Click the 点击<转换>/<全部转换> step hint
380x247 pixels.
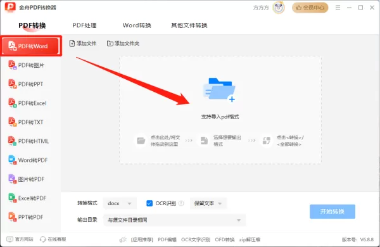(x=290, y=141)
